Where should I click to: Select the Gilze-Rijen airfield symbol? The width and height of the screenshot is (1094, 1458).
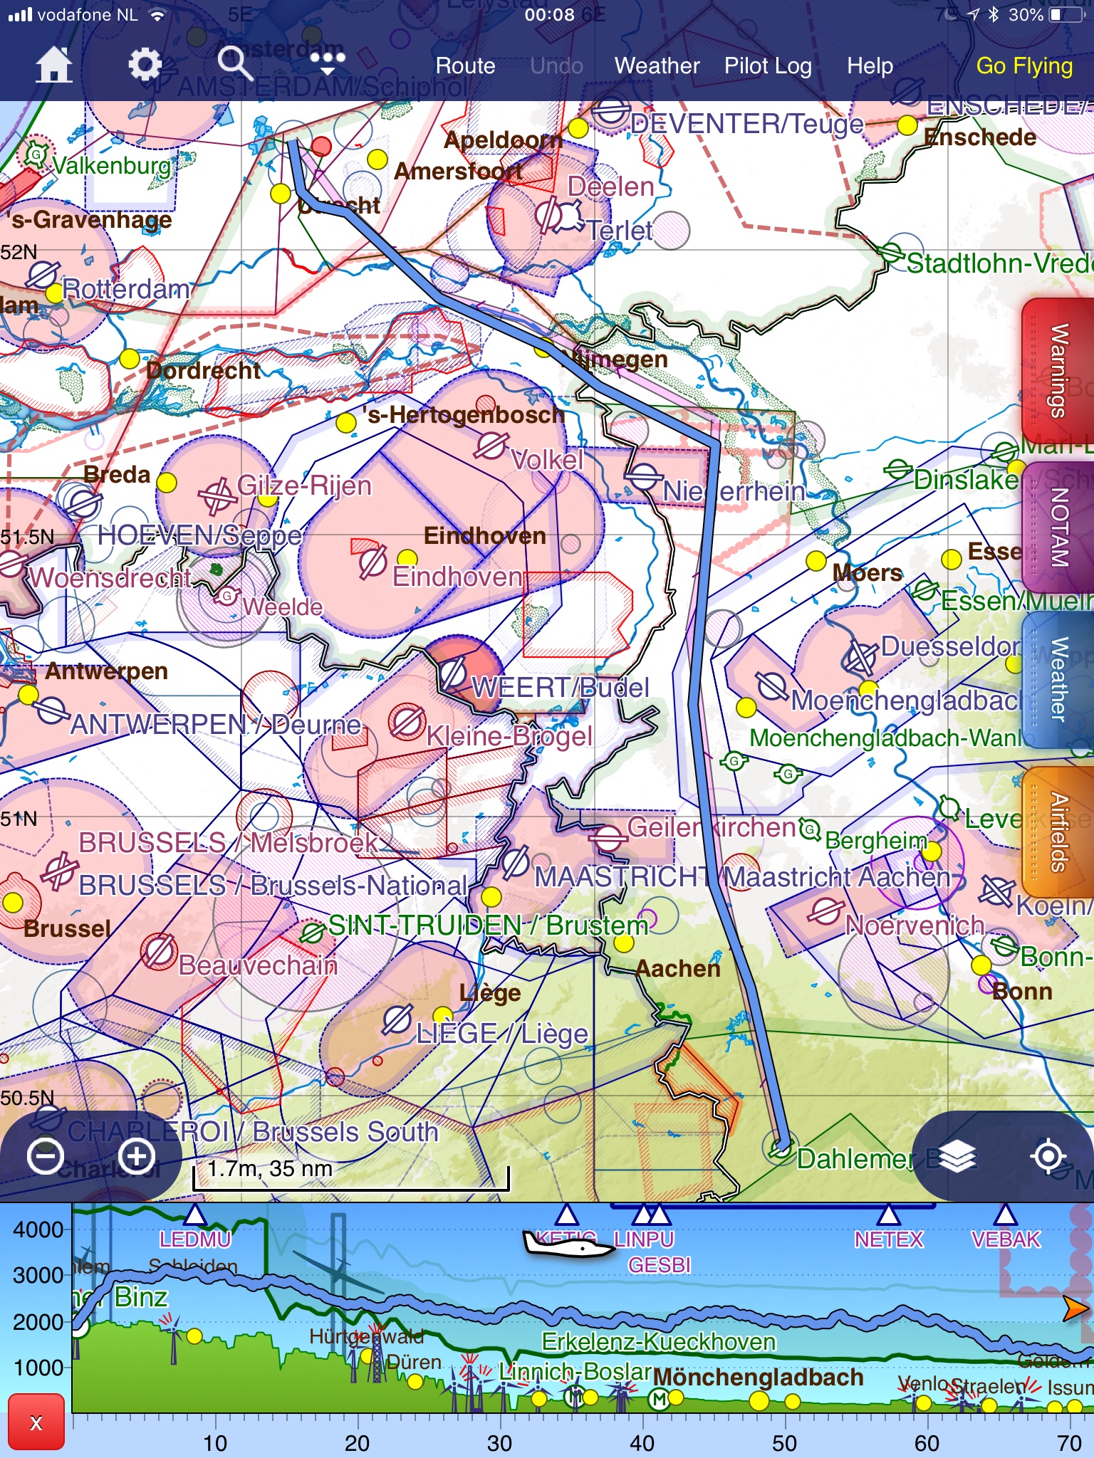pos(217,496)
